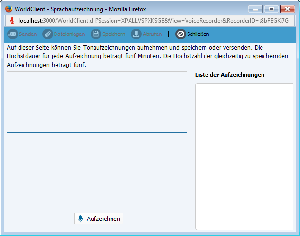Open microphone permission icon in address bar

pyautogui.click(x=12, y=21)
